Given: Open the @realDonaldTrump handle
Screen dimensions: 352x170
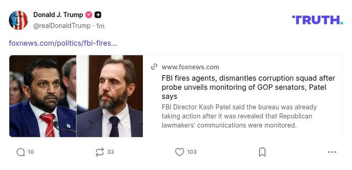Looking at the screenshot, I should [x=62, y=26].
